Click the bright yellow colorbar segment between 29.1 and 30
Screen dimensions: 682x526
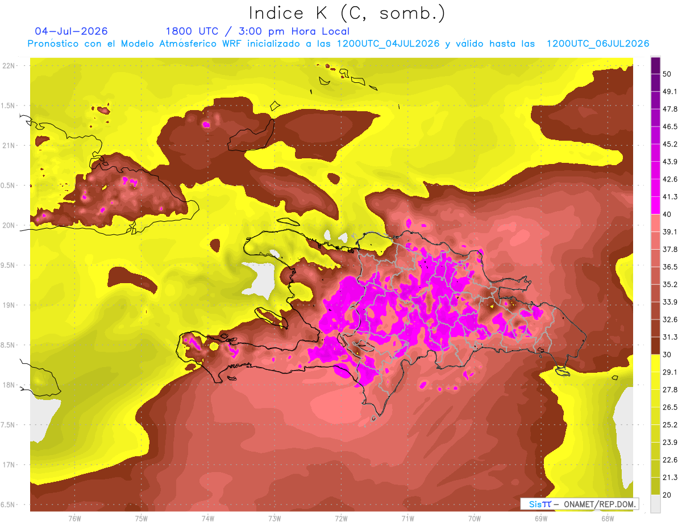tap(655, 363)
